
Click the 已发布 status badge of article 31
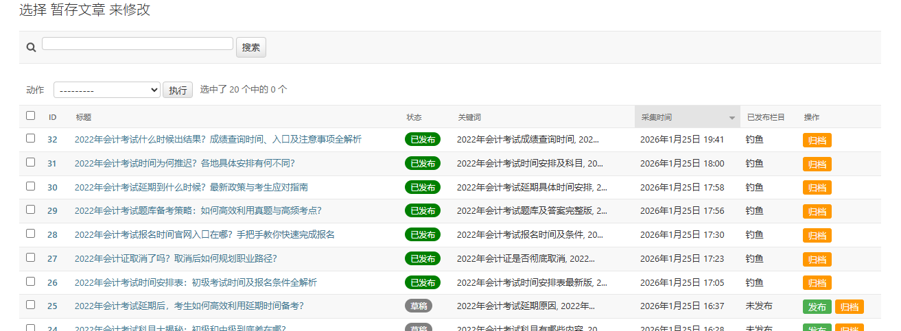422,164
